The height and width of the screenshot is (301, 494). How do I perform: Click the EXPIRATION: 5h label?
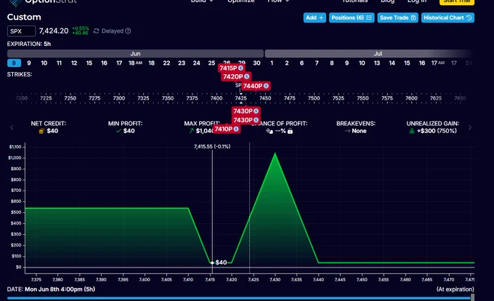pos(29,44)
